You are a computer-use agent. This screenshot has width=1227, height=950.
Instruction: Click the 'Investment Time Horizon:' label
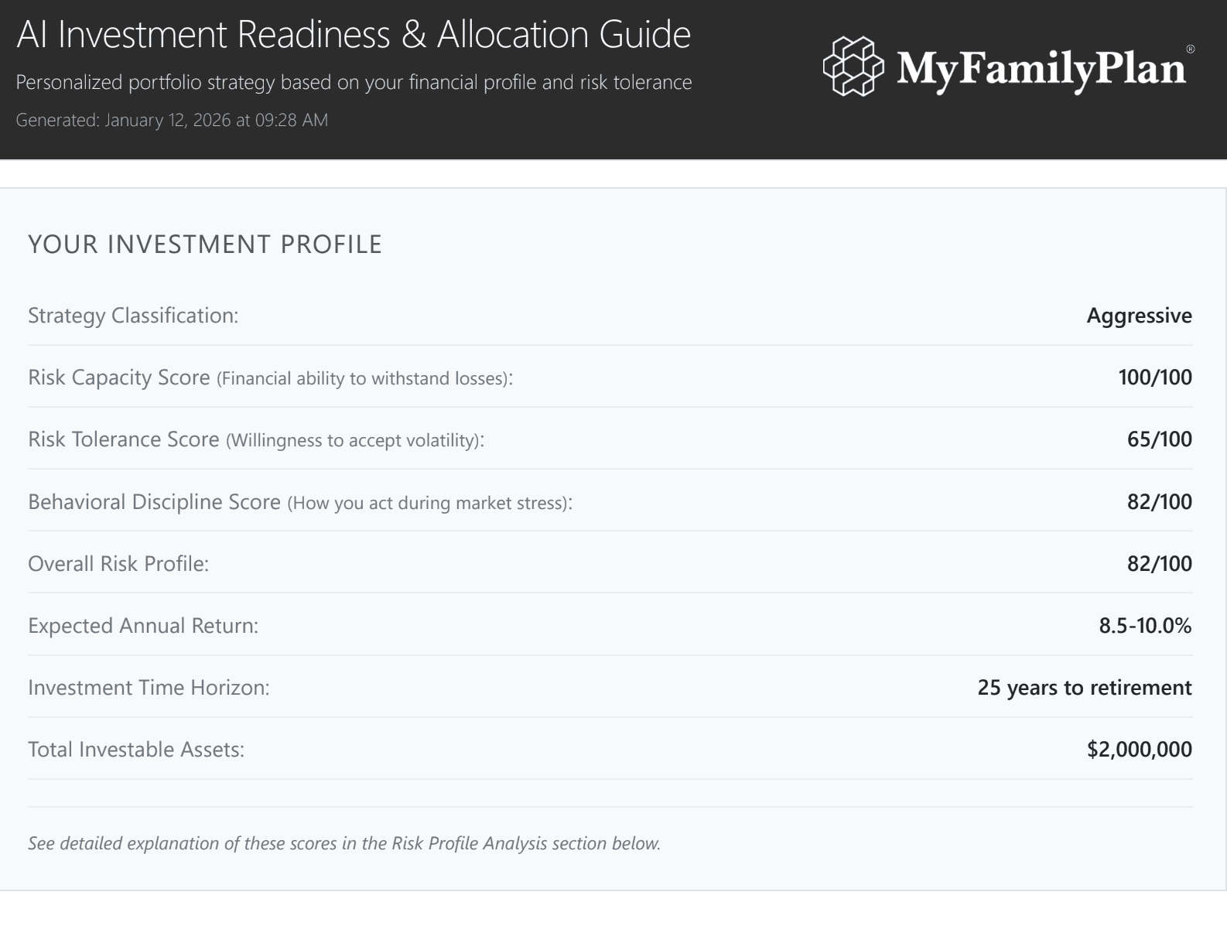(149, 688)
